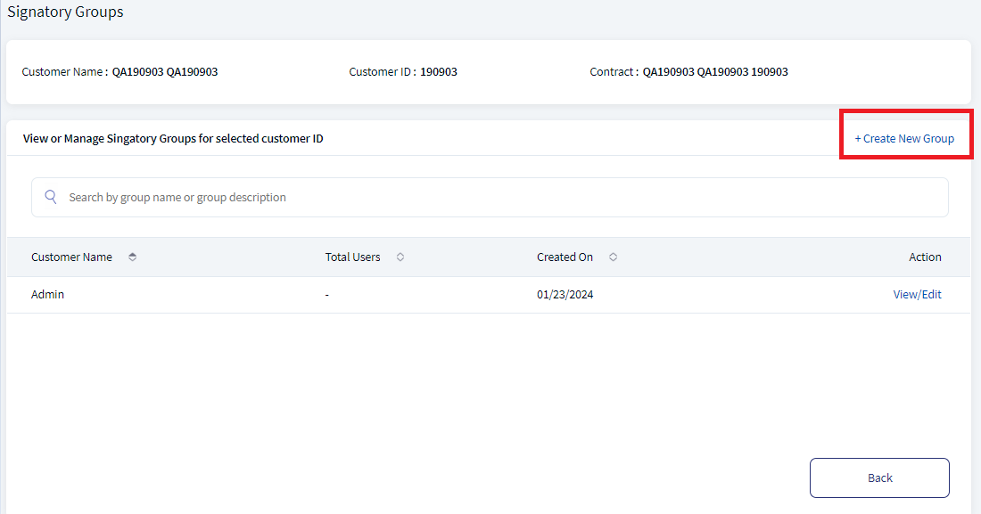This screenshot has height=514, width=981.
Task: Focus the group name search field
Action: click(x=490, y=198)
